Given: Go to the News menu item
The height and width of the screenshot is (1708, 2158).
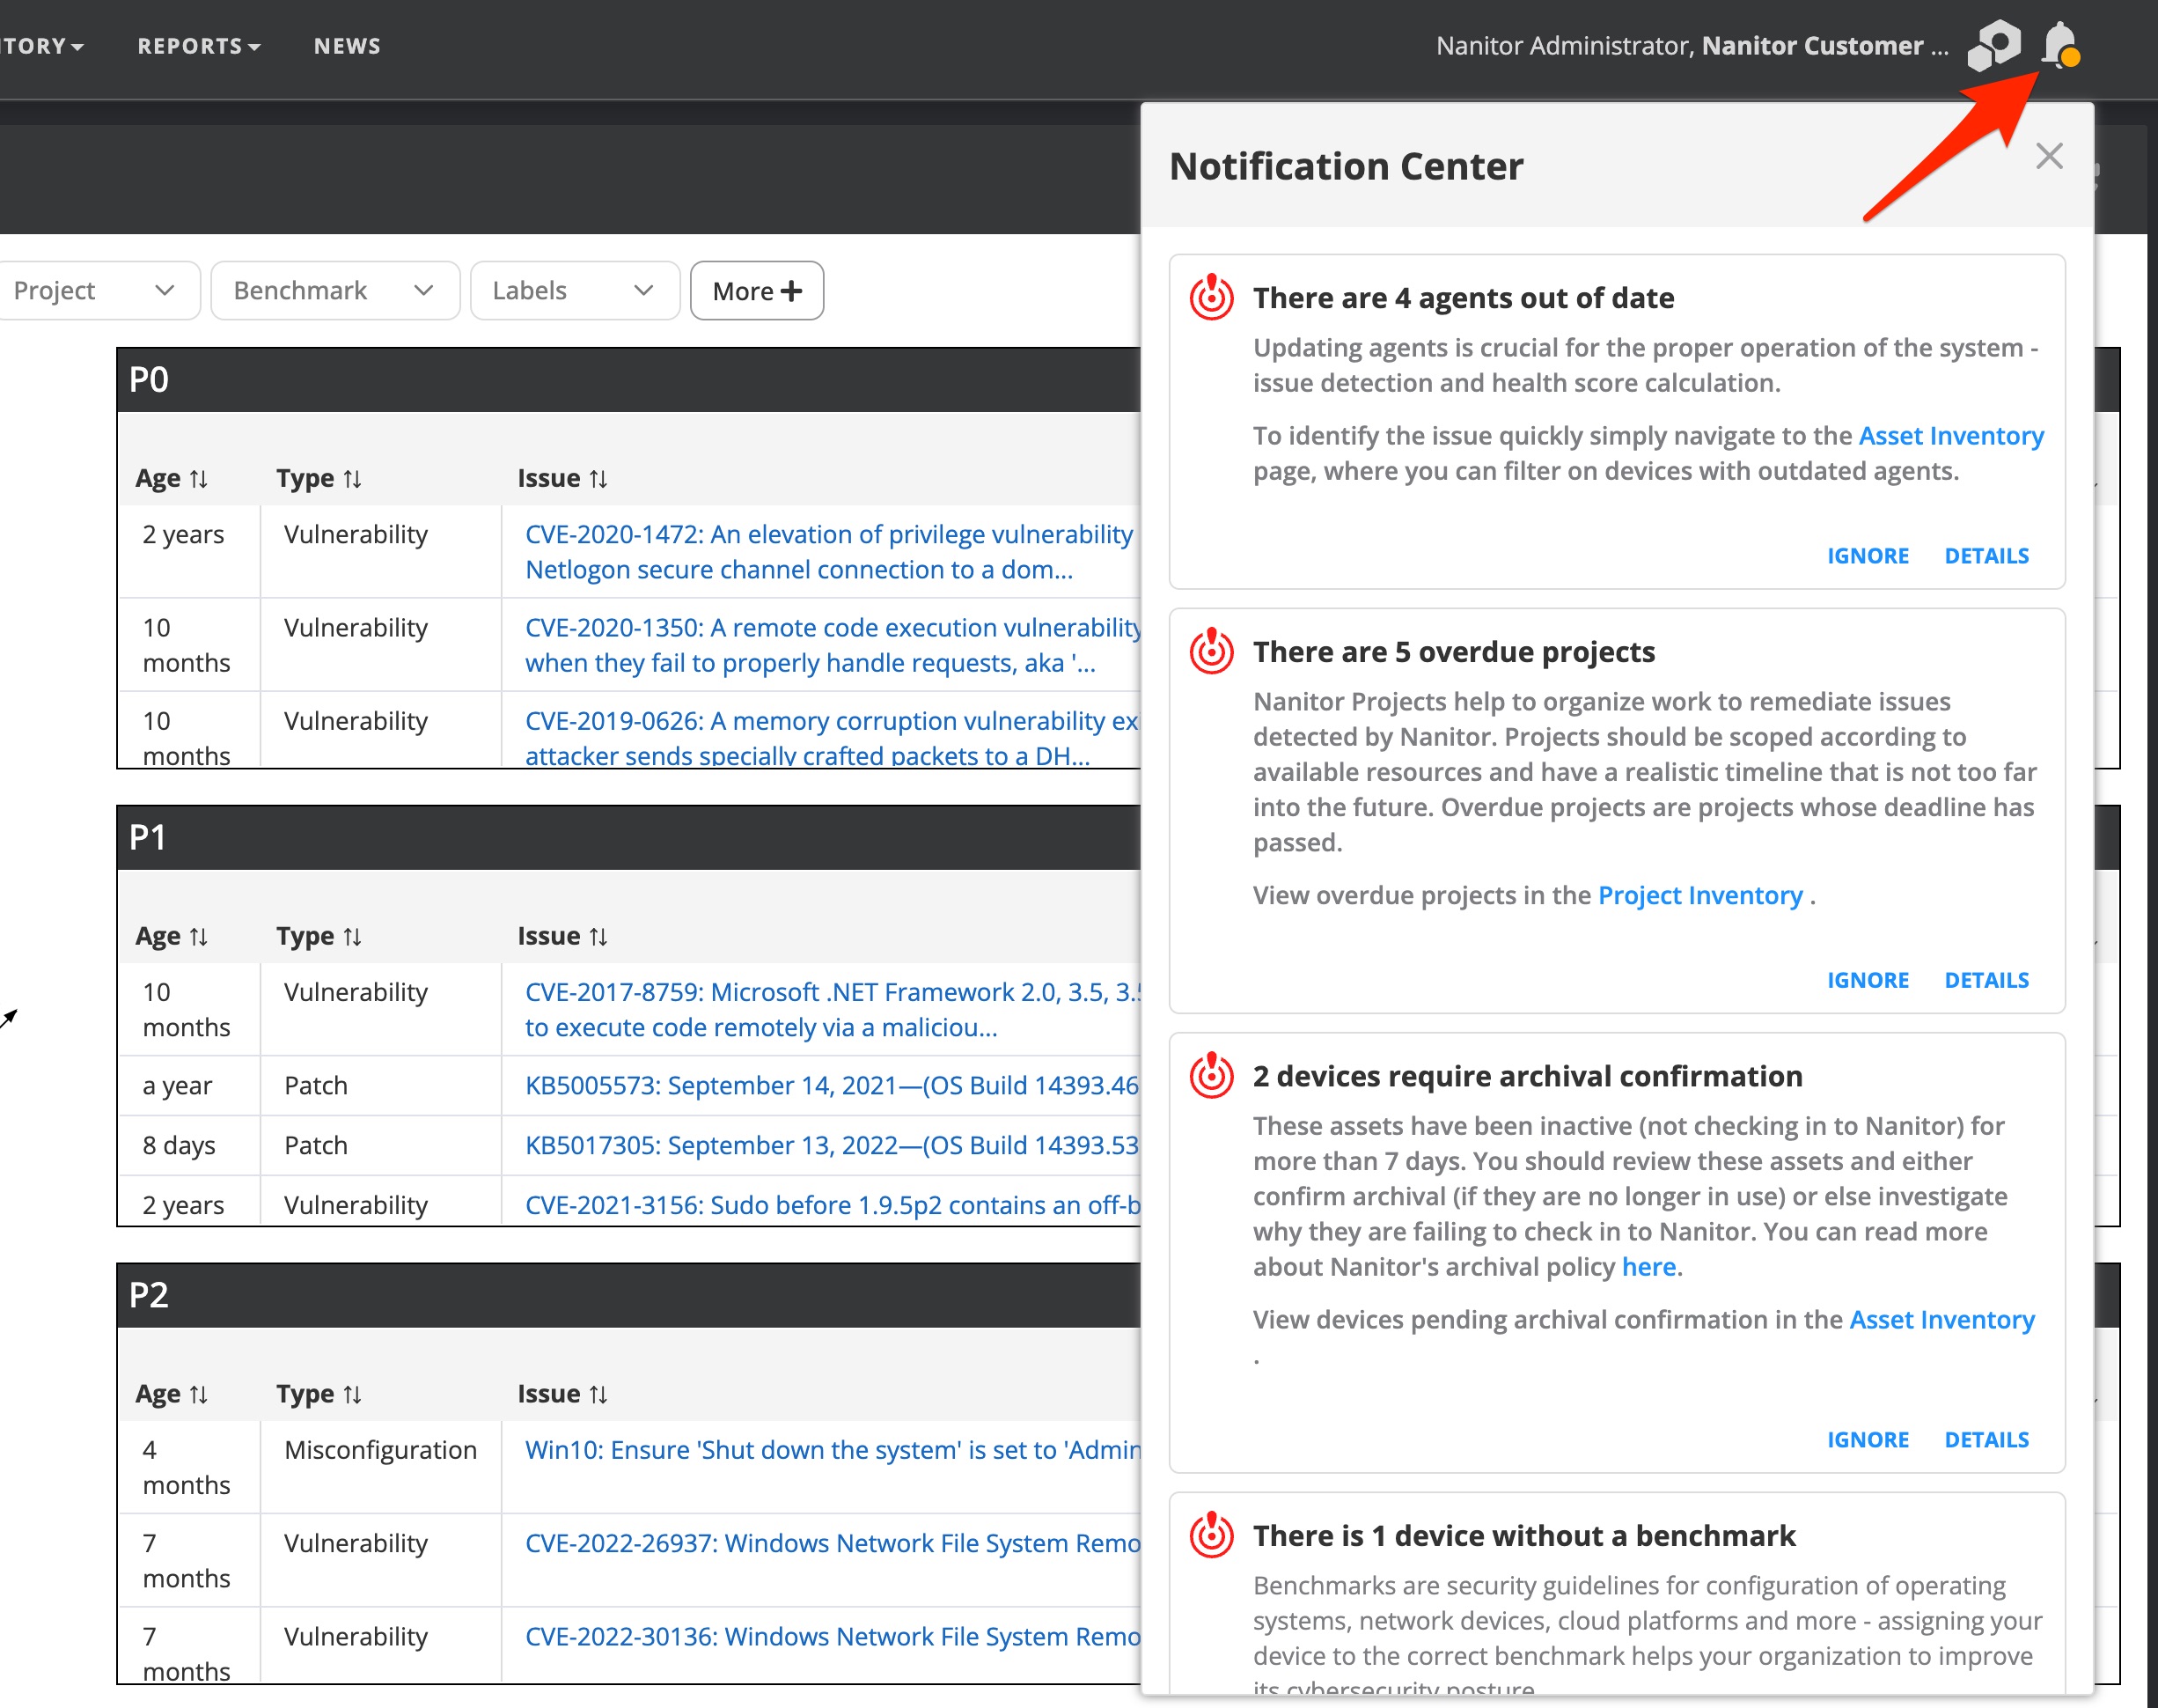Looking at the screenshot, I should click(347, 46).
